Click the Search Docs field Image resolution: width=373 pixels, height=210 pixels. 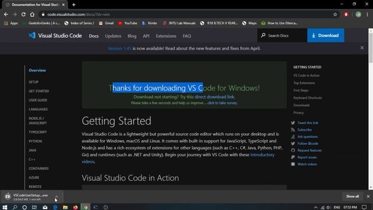click(282, 36)
